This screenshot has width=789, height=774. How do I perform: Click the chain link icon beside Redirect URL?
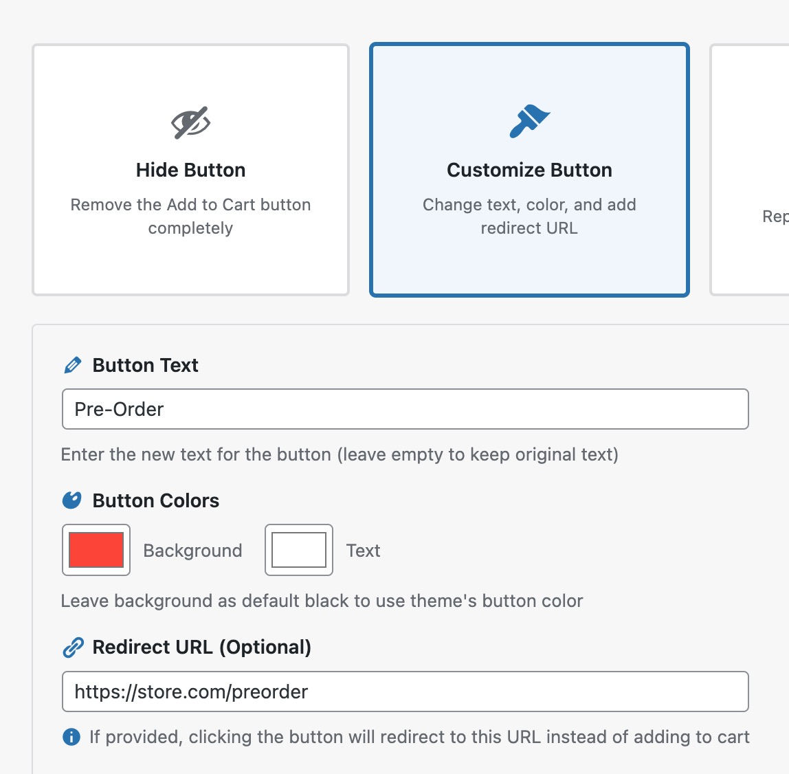[73, 647]
